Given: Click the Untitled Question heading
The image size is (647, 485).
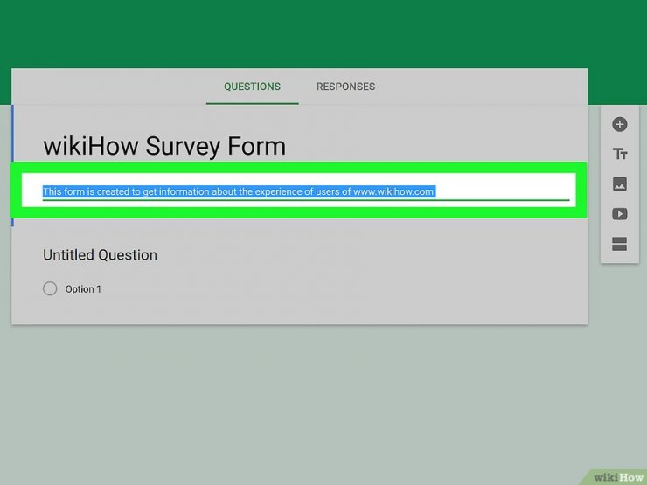Looking at the screenshot, I should pyautogui.click(x=101, y=255).
